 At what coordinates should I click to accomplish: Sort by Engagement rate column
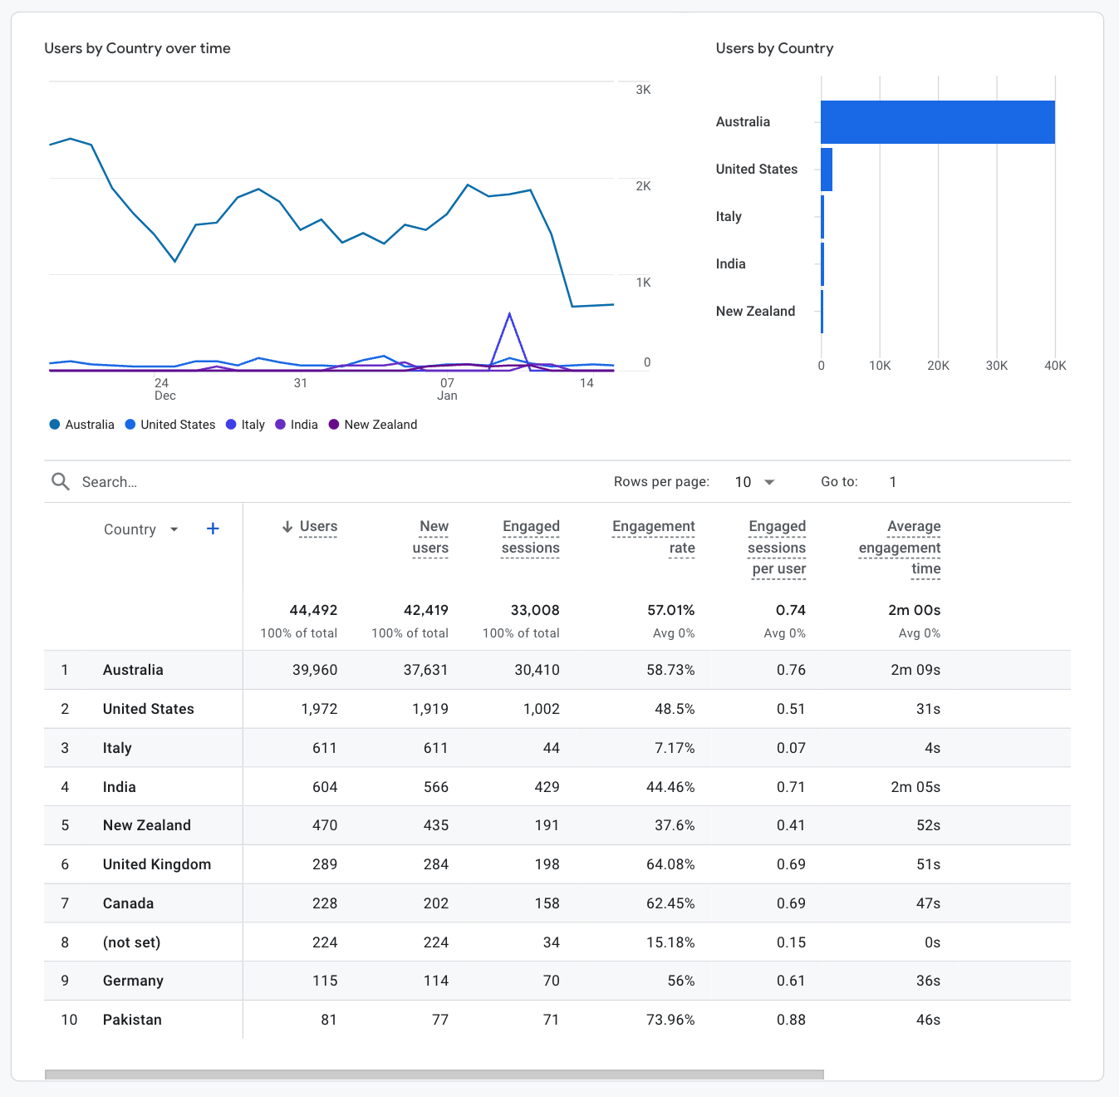(x=654, y=537)
